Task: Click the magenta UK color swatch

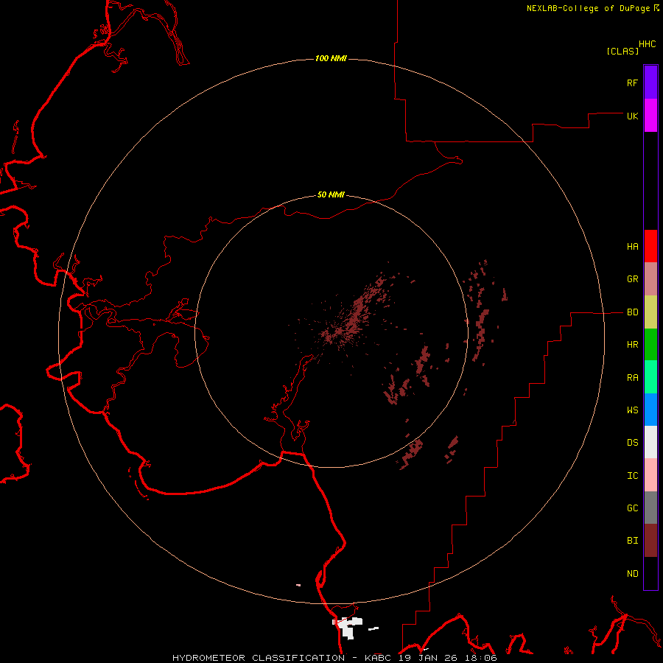Action: (650, 116)
